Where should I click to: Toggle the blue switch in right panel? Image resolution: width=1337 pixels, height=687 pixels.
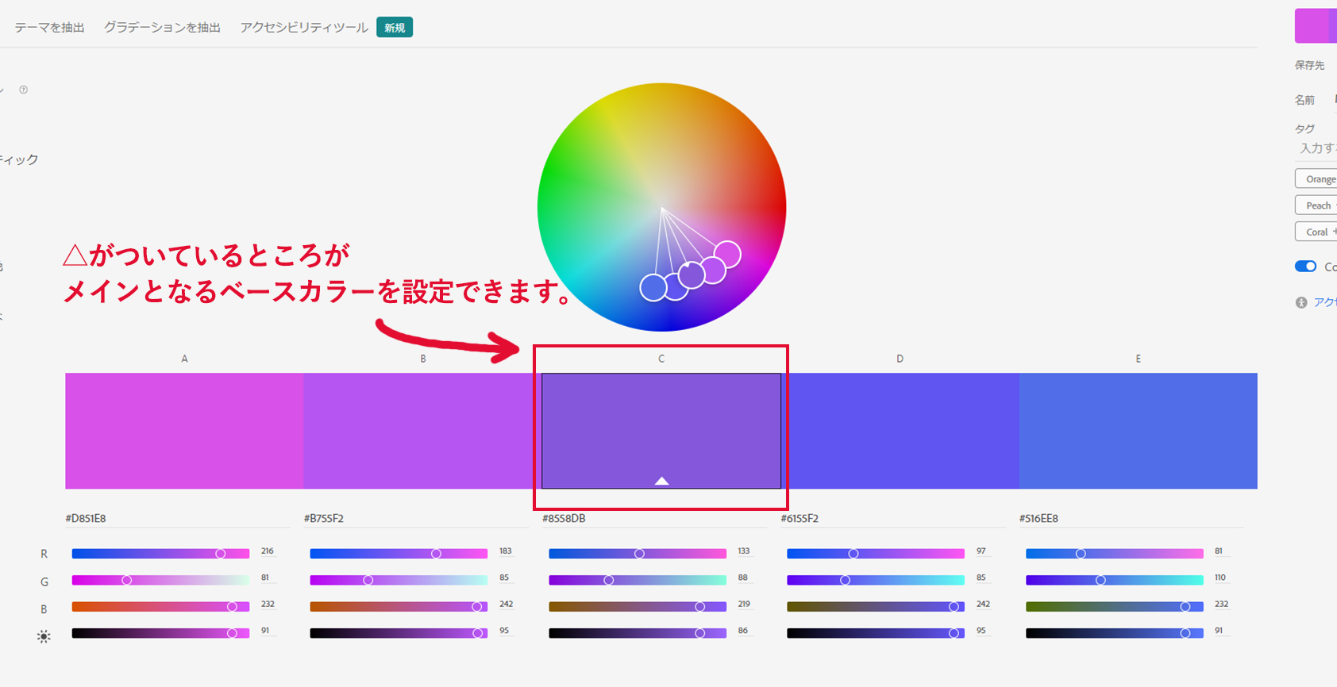(1305, 267)
